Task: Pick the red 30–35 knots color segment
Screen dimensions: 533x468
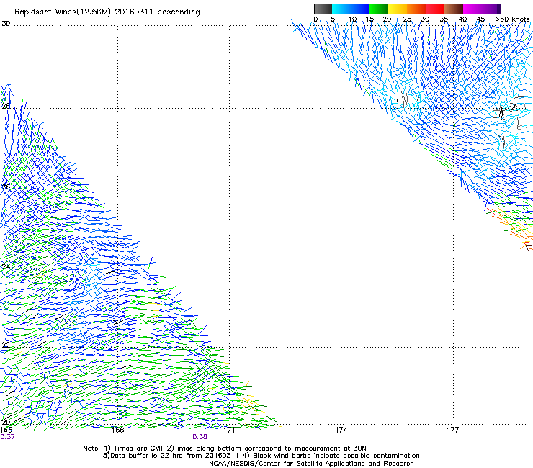Action: 435,9
